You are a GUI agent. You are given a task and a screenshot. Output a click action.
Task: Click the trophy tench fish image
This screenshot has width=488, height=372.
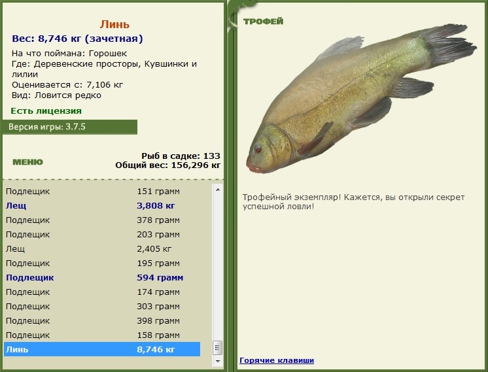(361, 98)
